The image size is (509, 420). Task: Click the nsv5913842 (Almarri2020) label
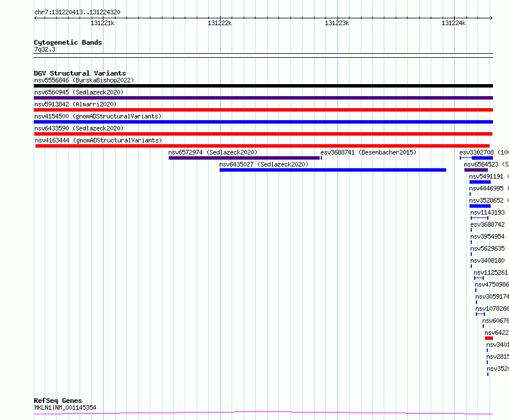(x=75, y=104)
